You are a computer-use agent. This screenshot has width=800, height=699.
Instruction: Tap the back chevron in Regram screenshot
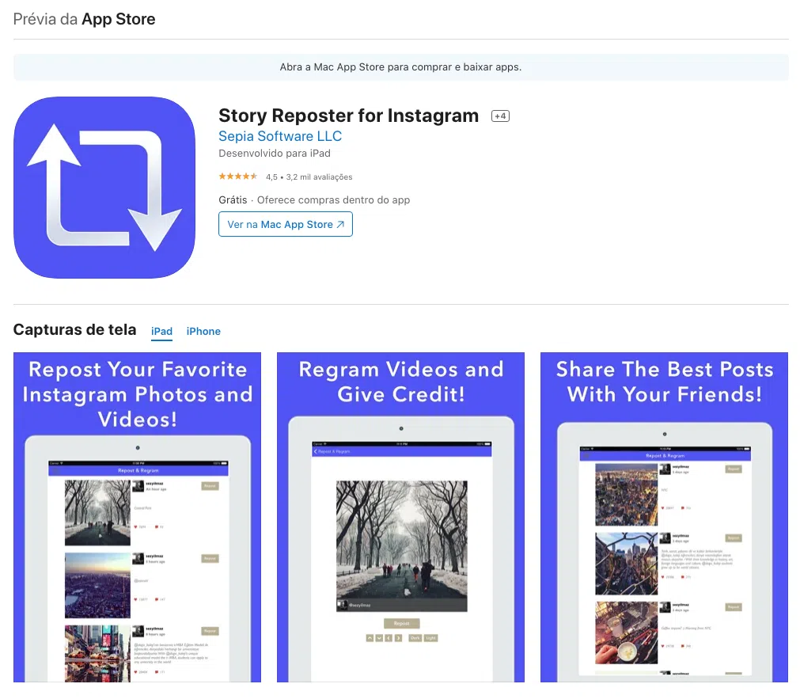(x=315, y=451)
